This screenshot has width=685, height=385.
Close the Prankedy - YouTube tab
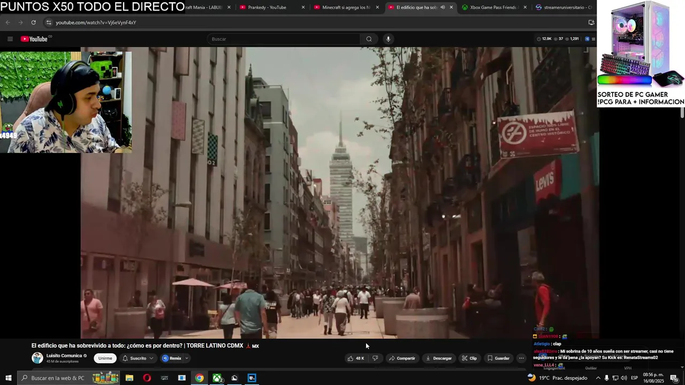(x=303, y=7)
